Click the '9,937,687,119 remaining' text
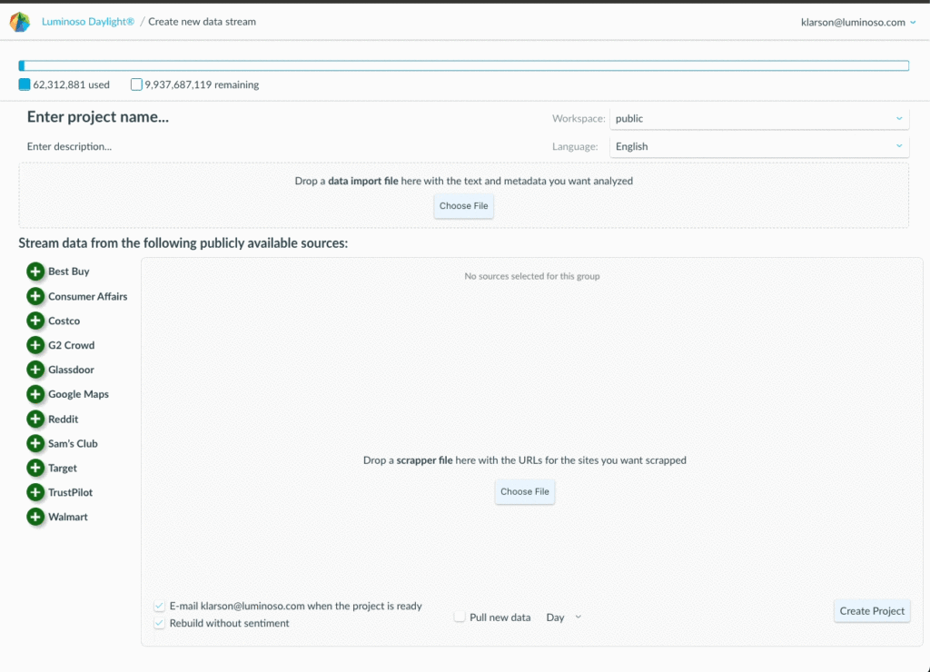 (202, 84)
